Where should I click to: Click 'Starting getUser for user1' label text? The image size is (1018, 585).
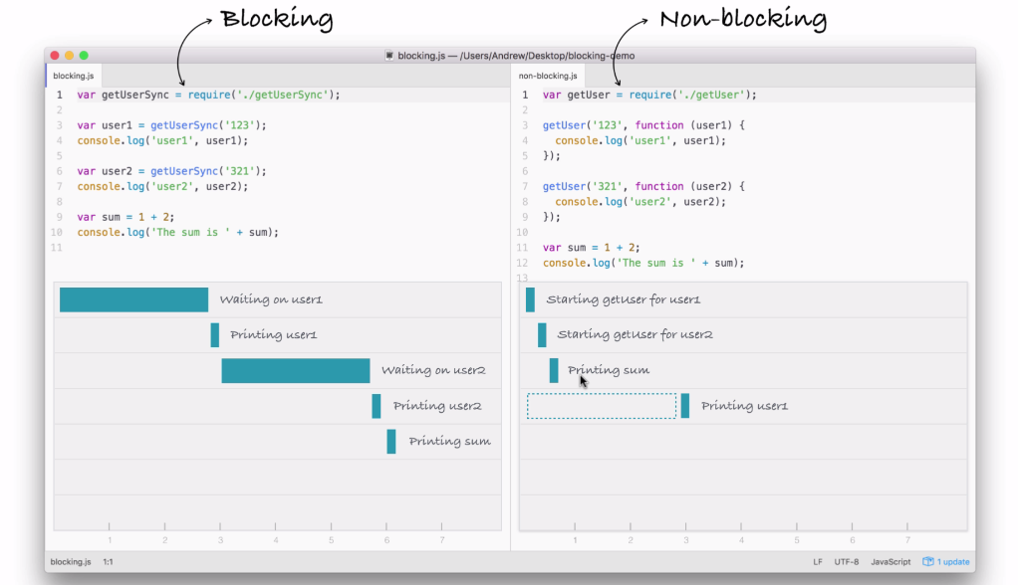click(624, 299)
